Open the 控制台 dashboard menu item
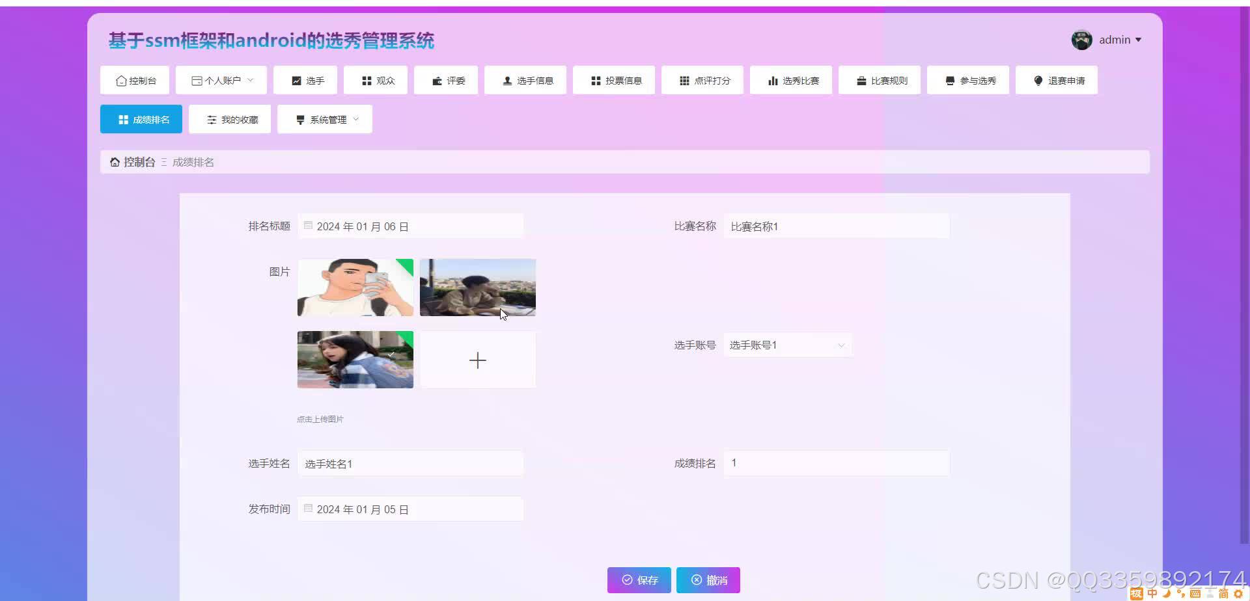Screen dimensions: 1250x601 coord(135,81)
